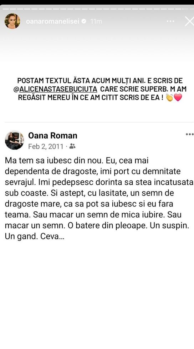
Task: Click the Oana Roman post author name
Action: pos(53,136)
